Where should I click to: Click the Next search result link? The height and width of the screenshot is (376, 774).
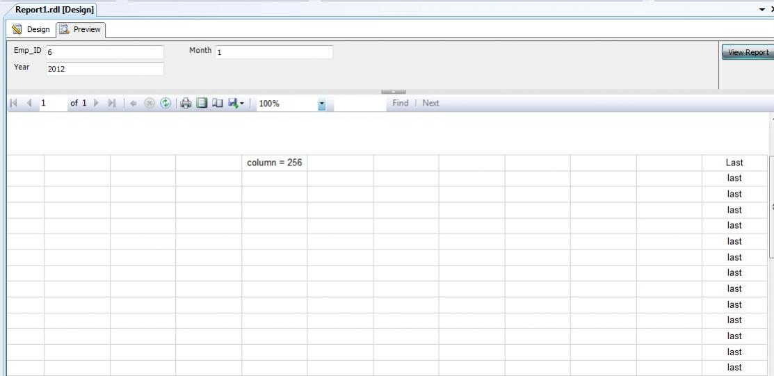[430, 103]
